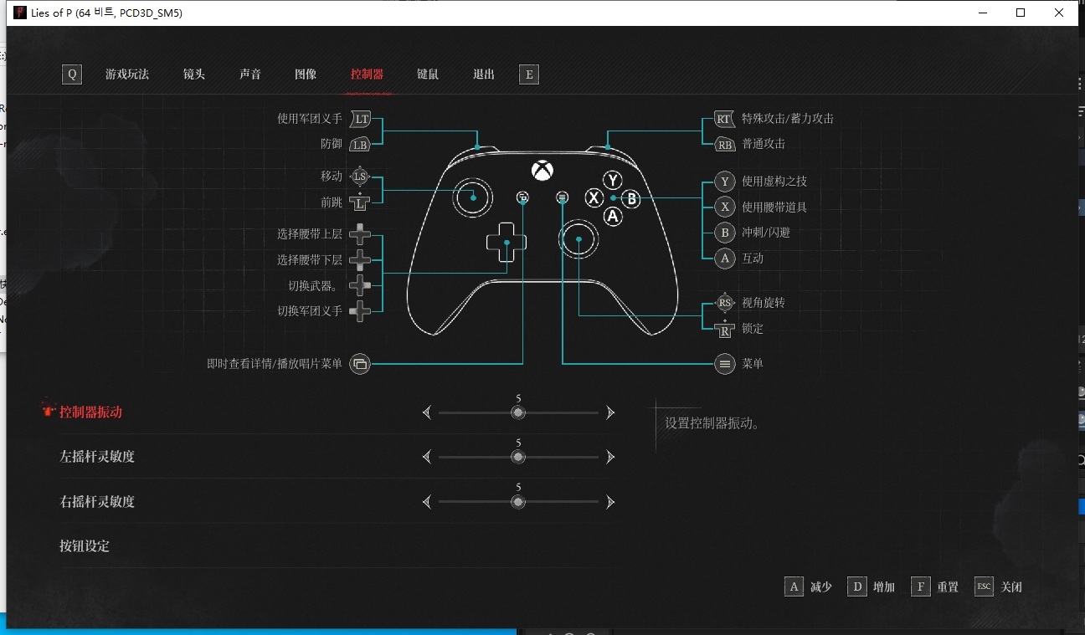Image resolution: width=1085 pixels, height=635 pixels.
Task: Decrease 右摇杆灵敏度 with left arrow
Action: [426, 502]
